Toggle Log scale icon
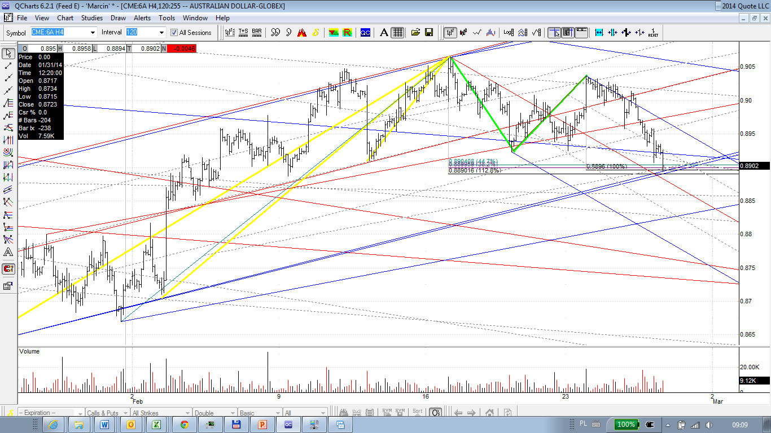This screenshot has width=771, height=433. click(x=509, y=32)
